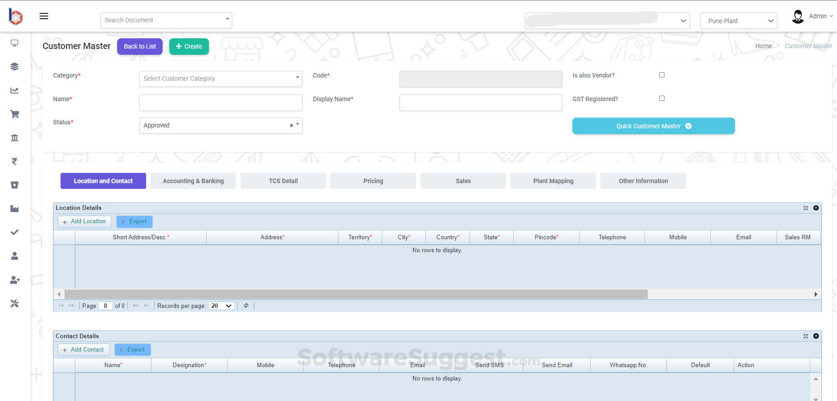Viewport: 837px width, 401px height.
Task: Select the factory icon in left sidebar
Action: pyautogui.click(x=14, y=208)
